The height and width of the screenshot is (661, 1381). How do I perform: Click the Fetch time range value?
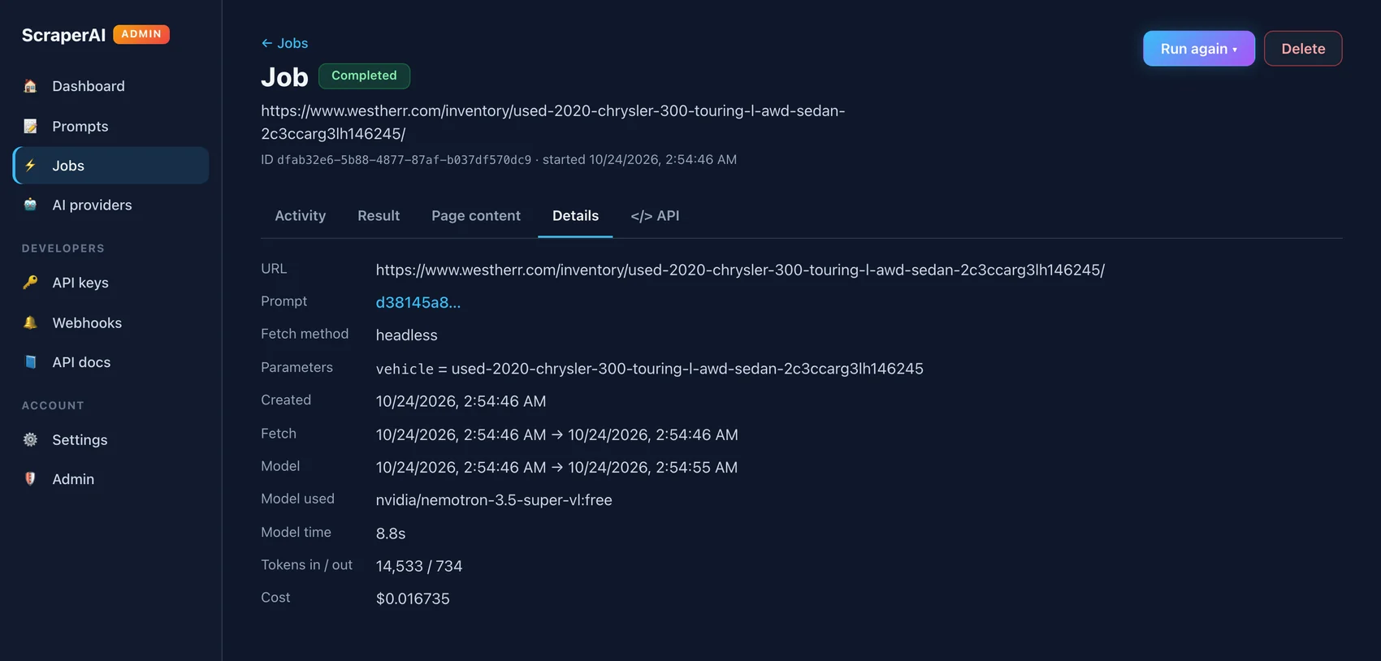click(556, 434)
